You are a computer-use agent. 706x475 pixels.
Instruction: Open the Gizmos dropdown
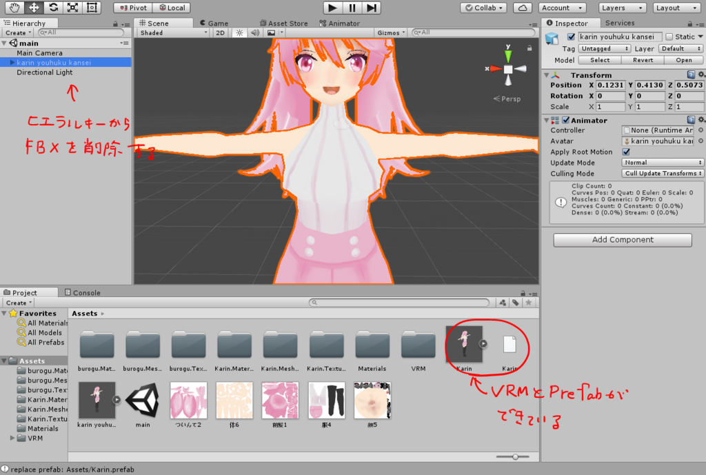(391, 32)
